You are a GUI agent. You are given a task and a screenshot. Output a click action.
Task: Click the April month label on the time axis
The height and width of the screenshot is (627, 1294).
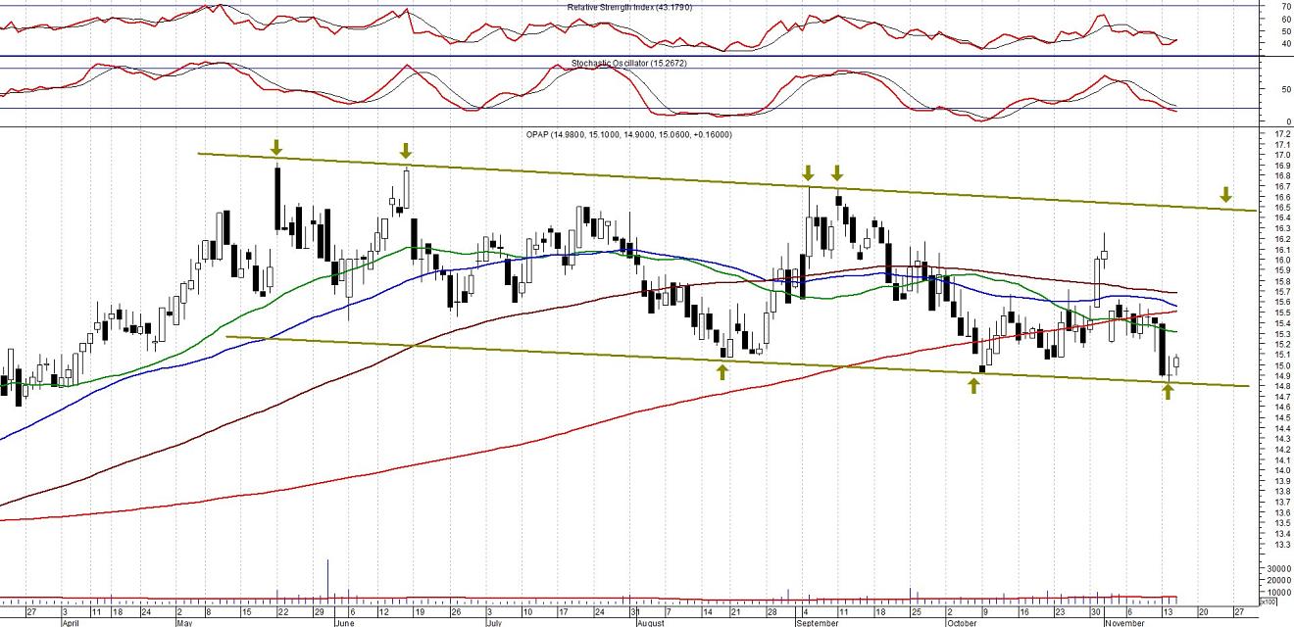tap(69, 622)
